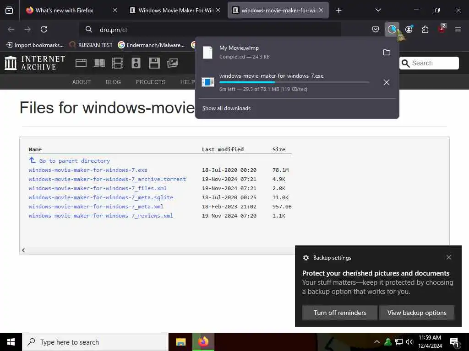This screenshot has height=351, width=469.
Task: Open the Web section icon in Archive nav
Action: 81,63
